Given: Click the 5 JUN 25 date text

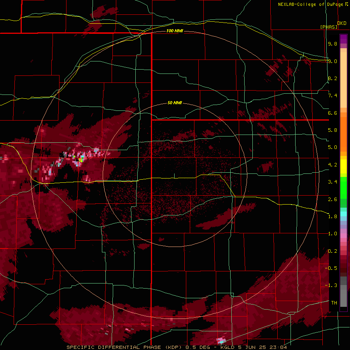Looking at the screenshot, I should tap(252, 347).
